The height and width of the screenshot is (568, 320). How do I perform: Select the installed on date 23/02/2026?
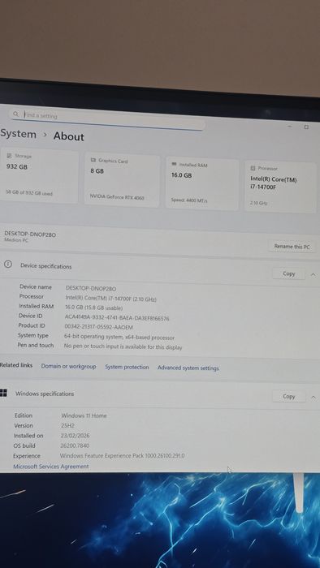coord(75,436)
